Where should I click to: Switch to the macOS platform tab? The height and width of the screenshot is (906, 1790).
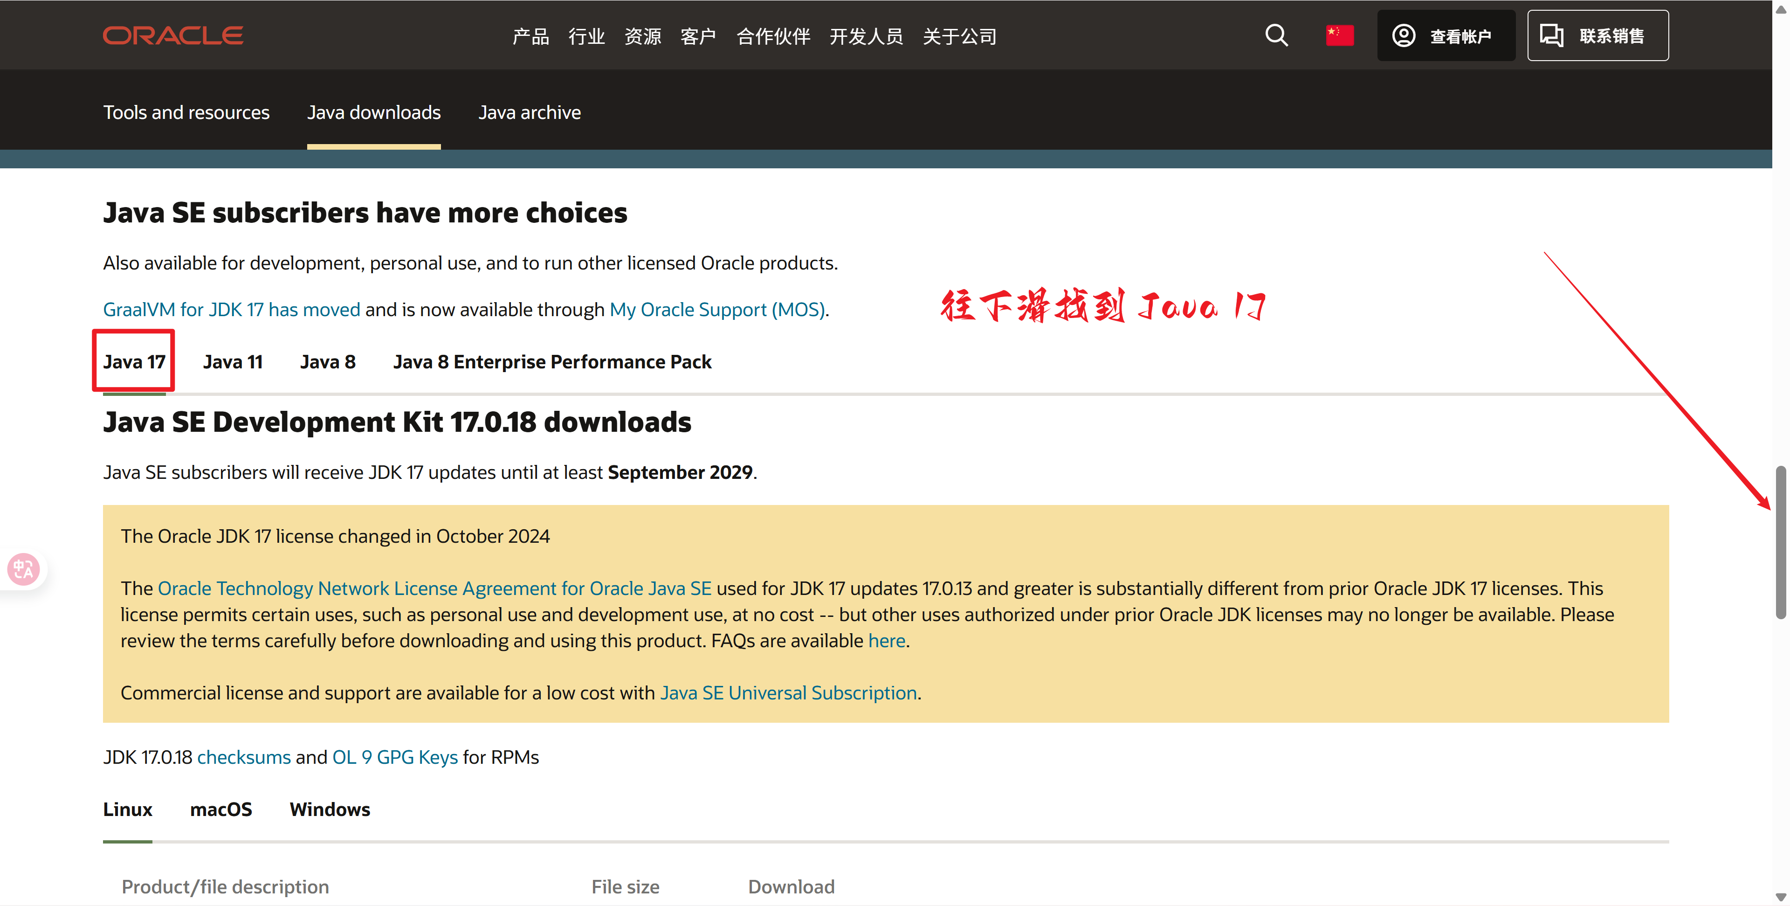[221, 809]
